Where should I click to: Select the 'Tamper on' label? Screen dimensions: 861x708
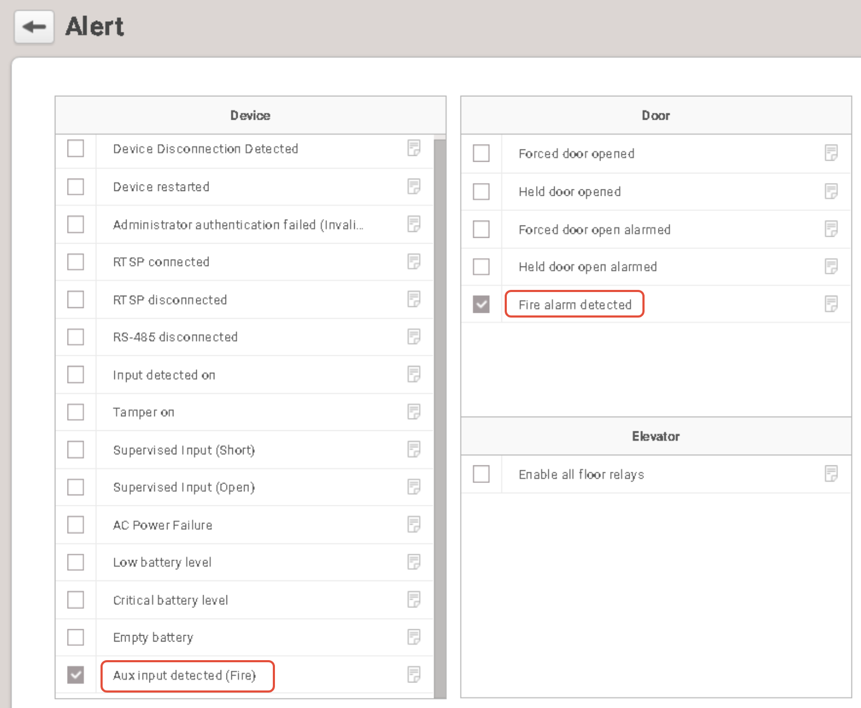point(144,412)
